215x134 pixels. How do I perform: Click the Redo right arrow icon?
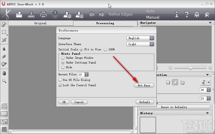point(102,14)
